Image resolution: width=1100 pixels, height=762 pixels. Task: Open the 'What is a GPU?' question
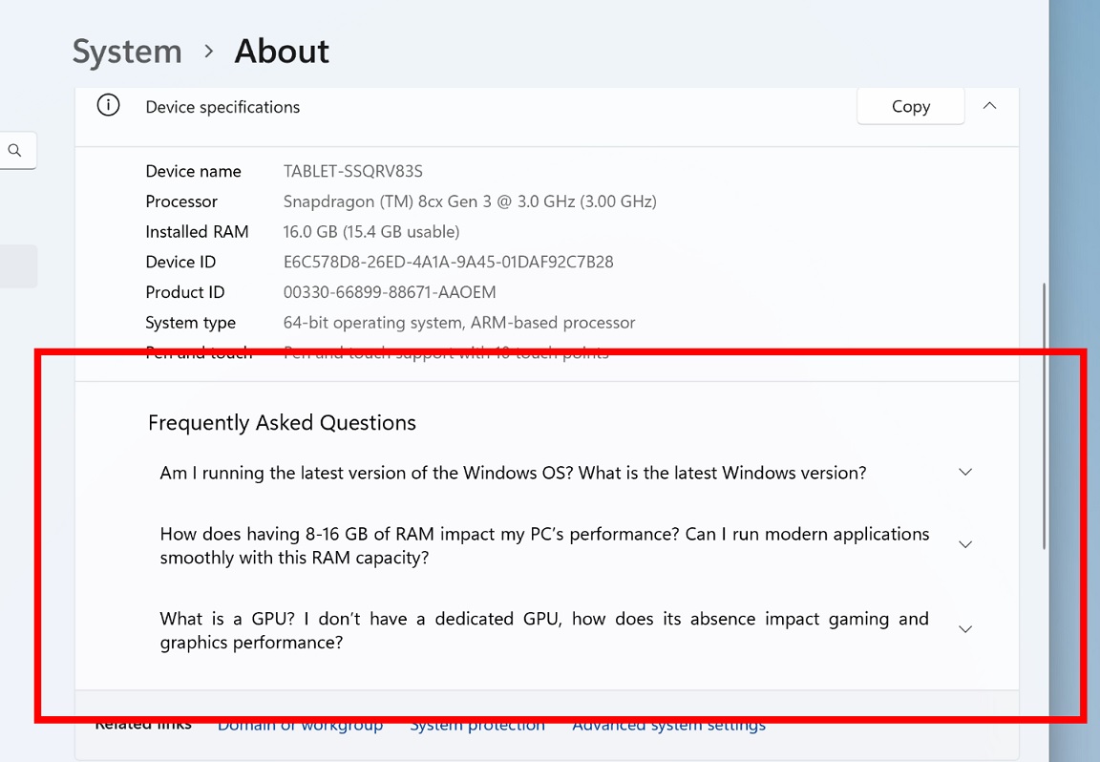pyautogui.click(x=544, y=630)
